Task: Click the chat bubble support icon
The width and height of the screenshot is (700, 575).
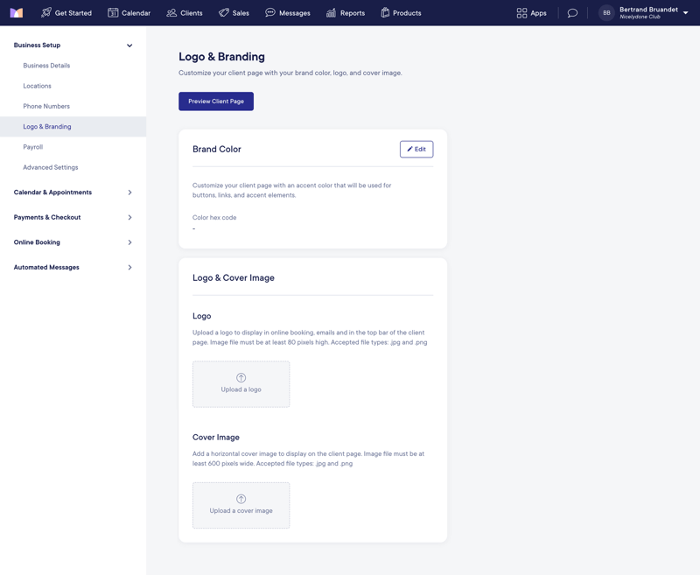Action: (x=571, y=12)
